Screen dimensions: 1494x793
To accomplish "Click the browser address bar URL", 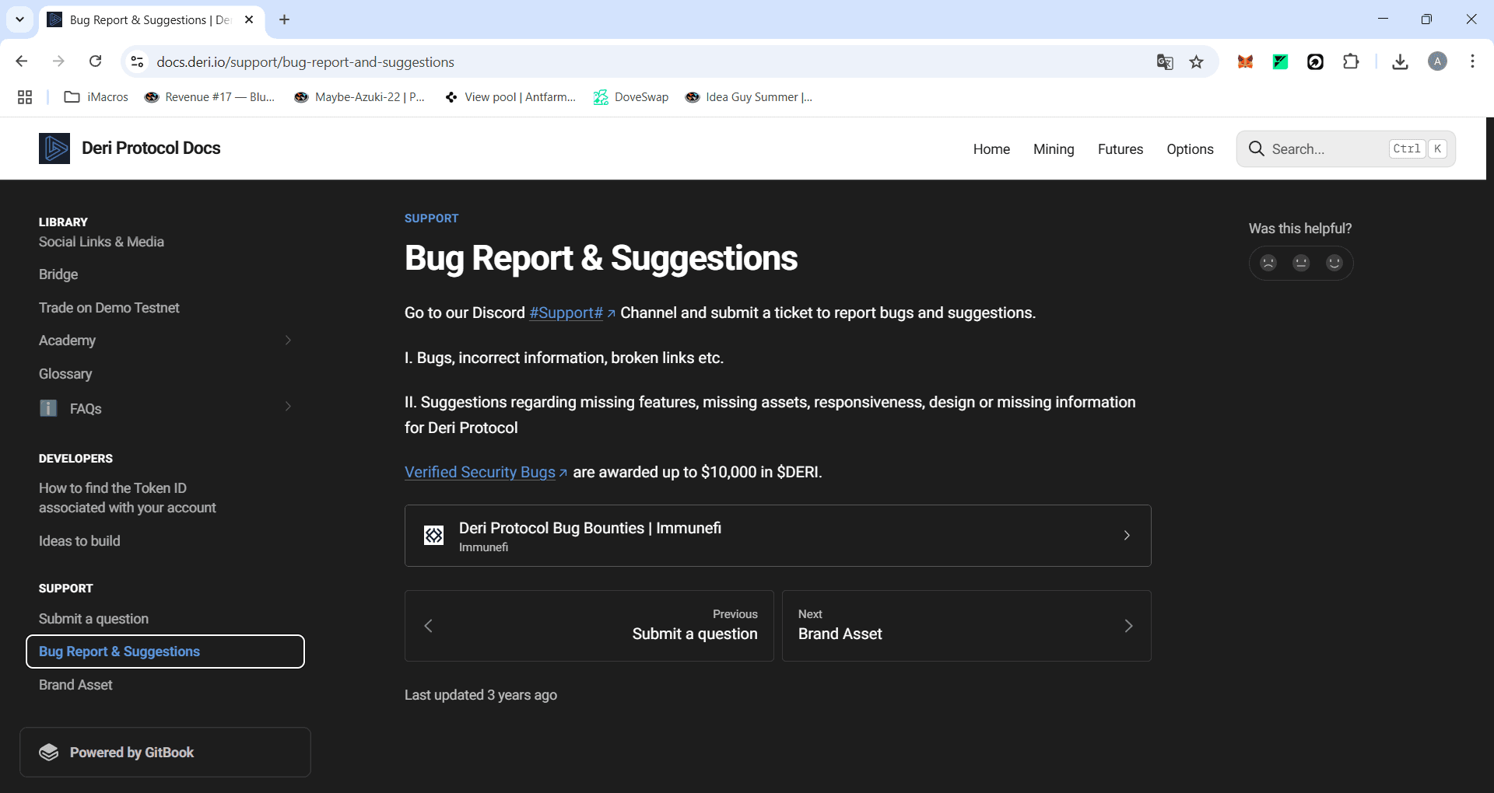I will click(x=305, y=61).
